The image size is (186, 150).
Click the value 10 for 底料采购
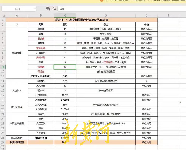(65, 58)
